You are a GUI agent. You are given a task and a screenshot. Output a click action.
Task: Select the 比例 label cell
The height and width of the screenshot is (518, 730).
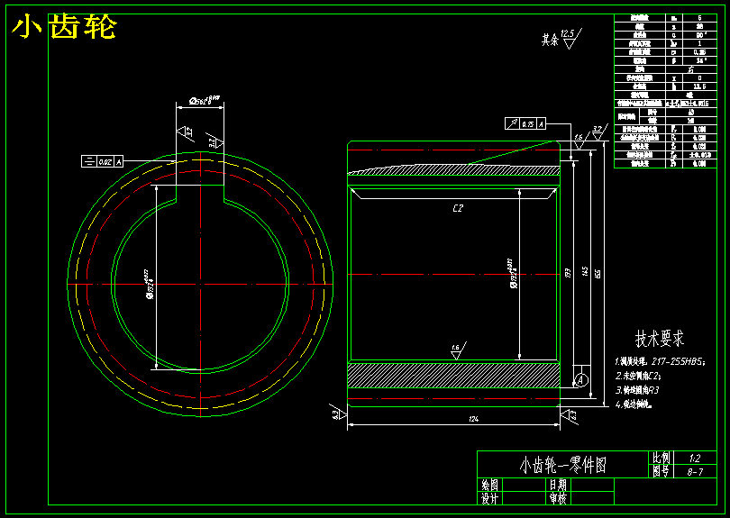point(662,458)
